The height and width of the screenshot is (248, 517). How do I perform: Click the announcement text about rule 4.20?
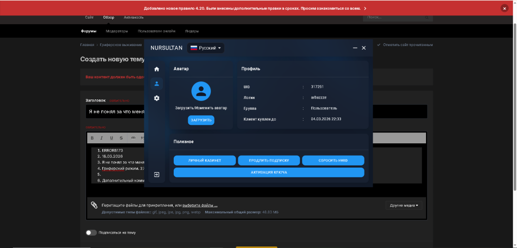pyautogui.click(x=252, y=9)
